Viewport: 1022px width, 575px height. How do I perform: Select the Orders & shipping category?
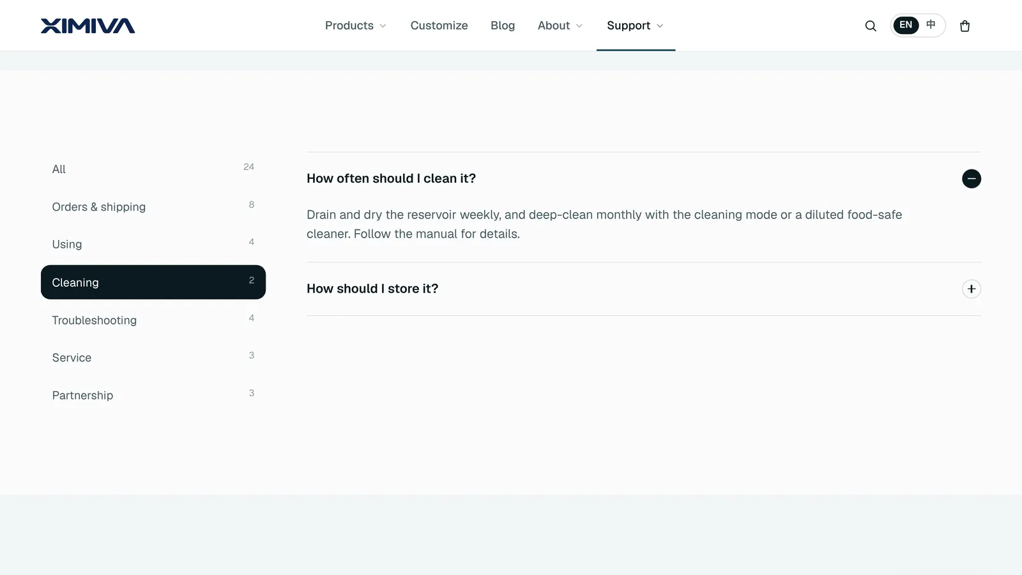coord(153,207)
